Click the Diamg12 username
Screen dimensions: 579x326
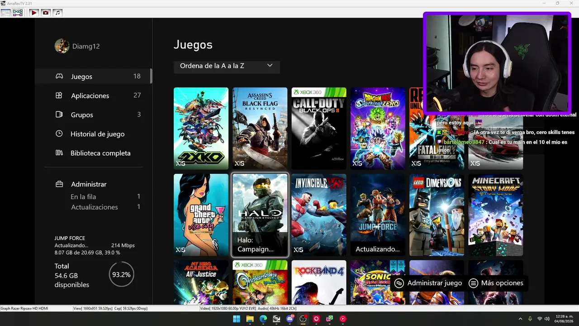86,46
